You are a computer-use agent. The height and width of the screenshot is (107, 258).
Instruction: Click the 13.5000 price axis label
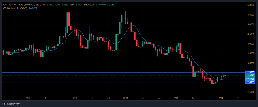click(x=250, y=53)
